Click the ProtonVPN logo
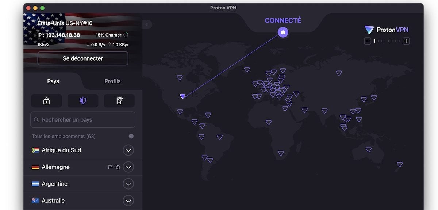 point(387,30)
